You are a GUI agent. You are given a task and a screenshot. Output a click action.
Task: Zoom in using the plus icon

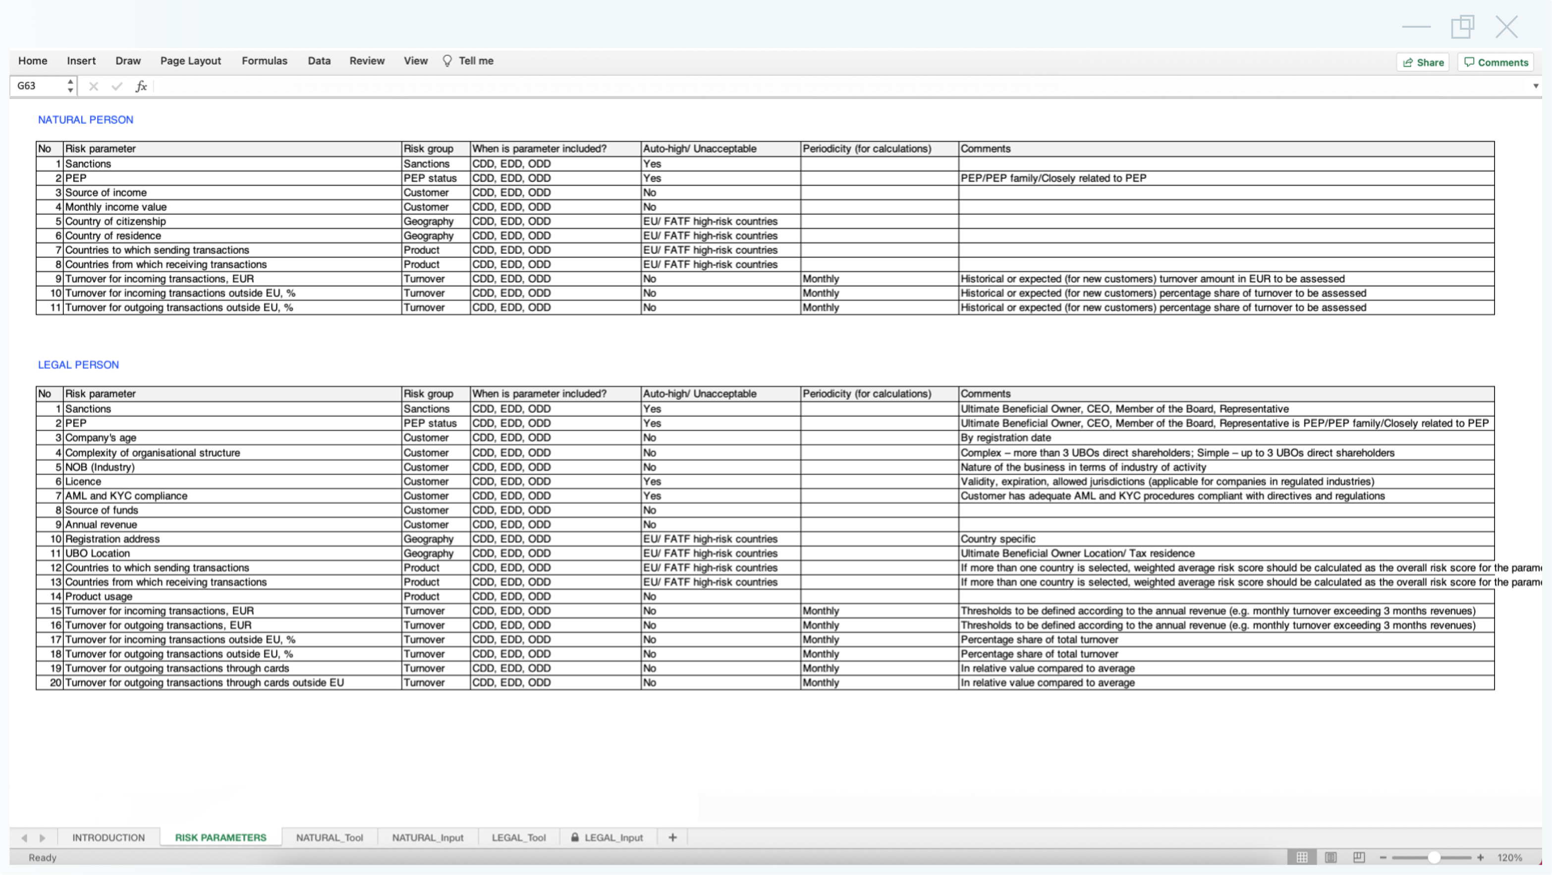1482,857
